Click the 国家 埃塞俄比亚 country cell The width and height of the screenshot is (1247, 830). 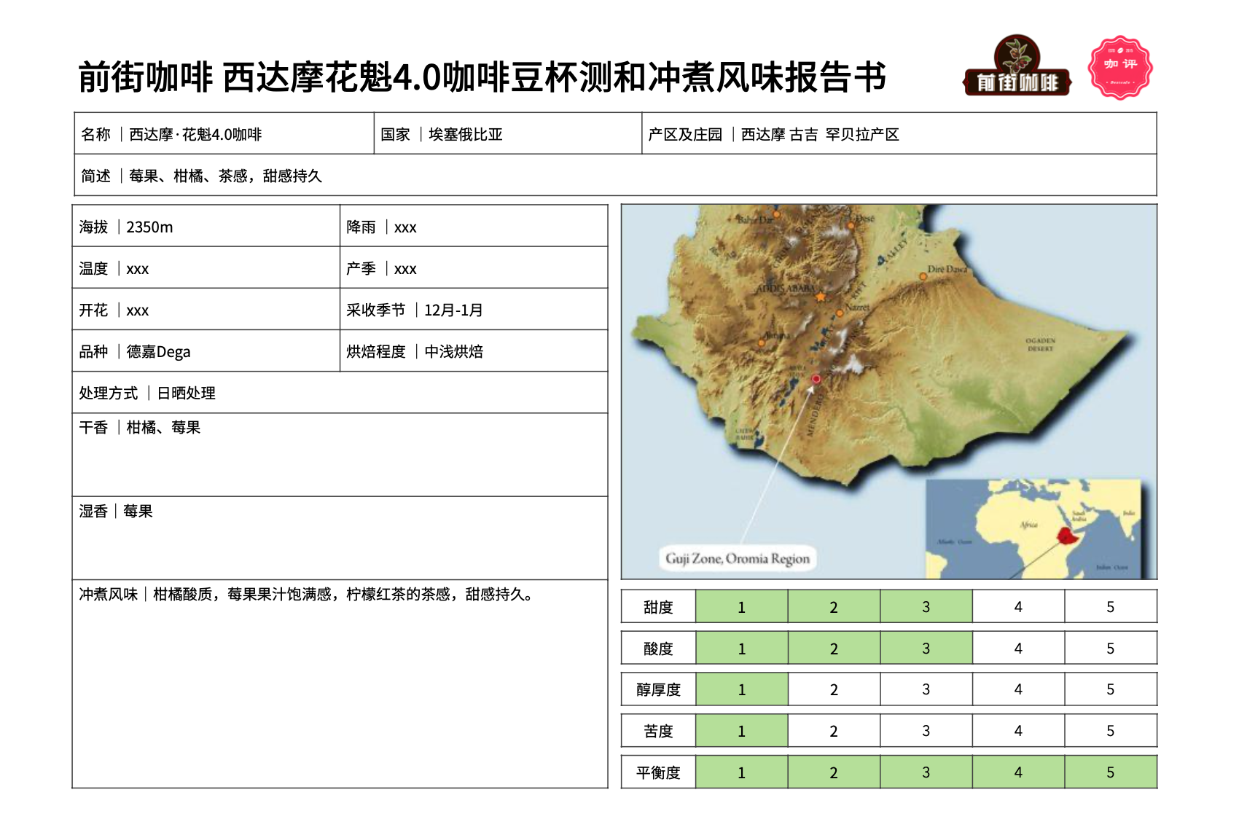pos(507,134)
